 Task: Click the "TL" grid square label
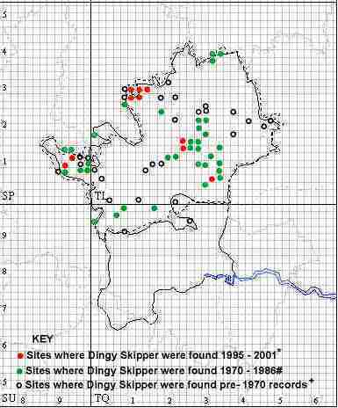pyautogui.click(x=100, y=196)
